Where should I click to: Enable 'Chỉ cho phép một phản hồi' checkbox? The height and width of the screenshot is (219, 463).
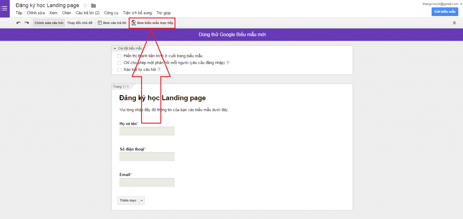[119, 62]
